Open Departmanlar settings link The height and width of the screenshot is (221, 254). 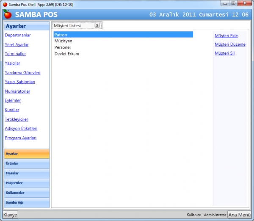point(18,35)
